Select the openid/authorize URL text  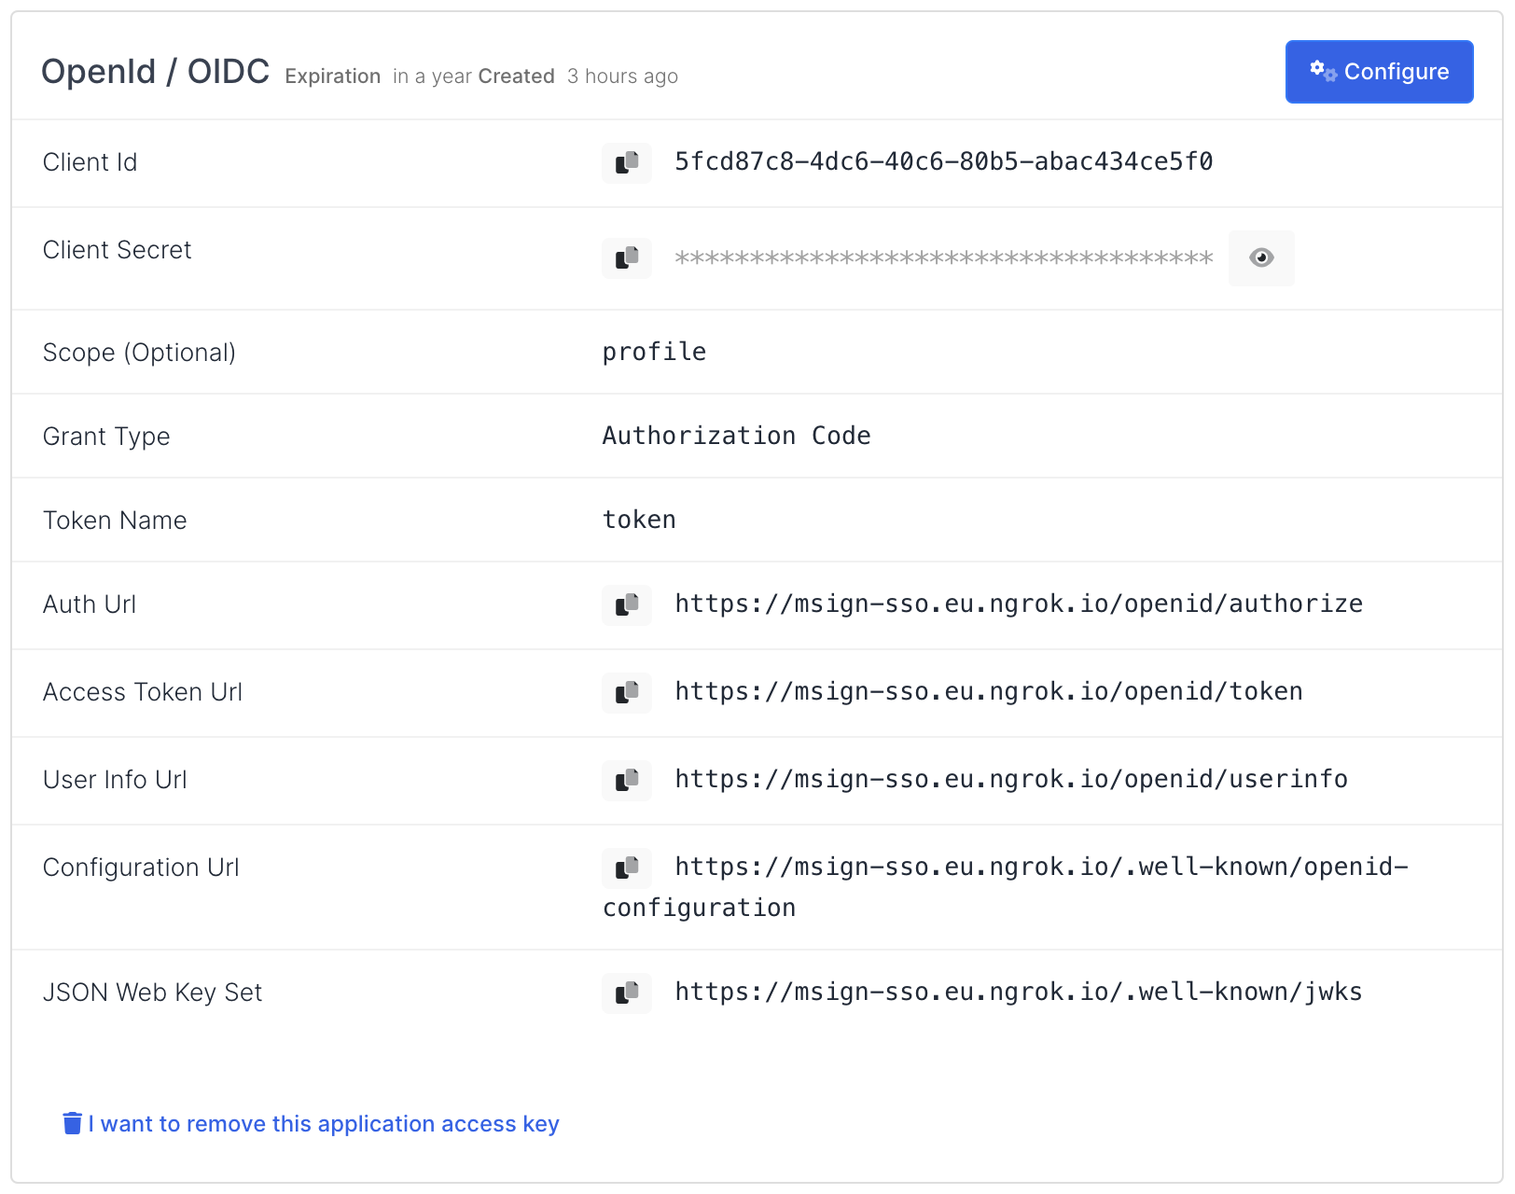(x=1018, y=604)
